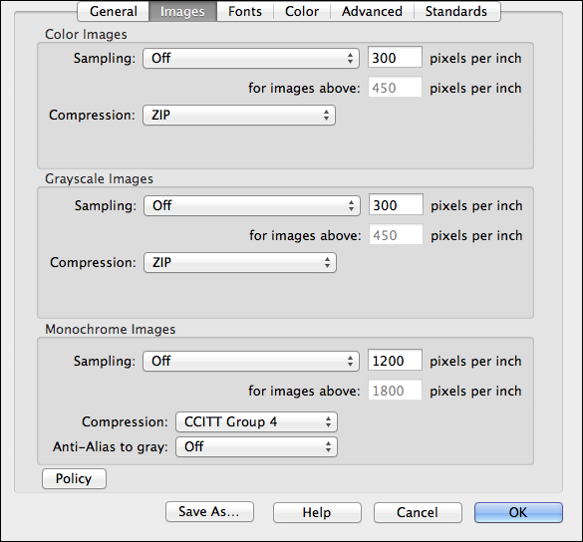The image size is (583, 542).
Task: Go to the Color tab
Action: (x=302, y=11)
